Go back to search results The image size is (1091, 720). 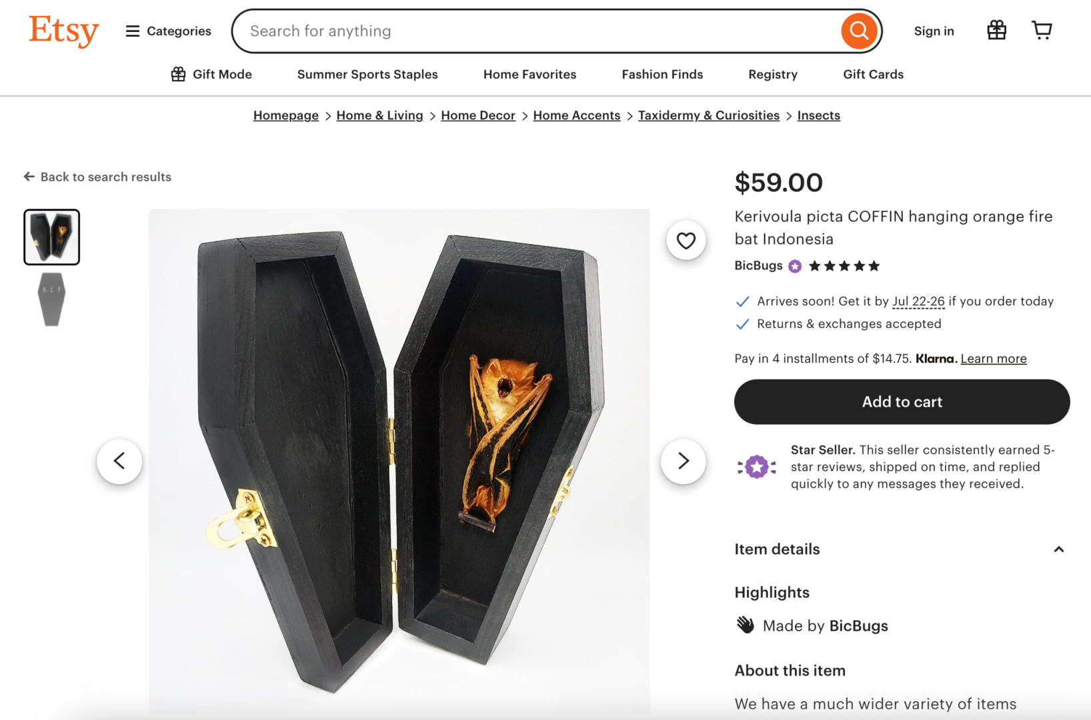[x=97, y=177]
